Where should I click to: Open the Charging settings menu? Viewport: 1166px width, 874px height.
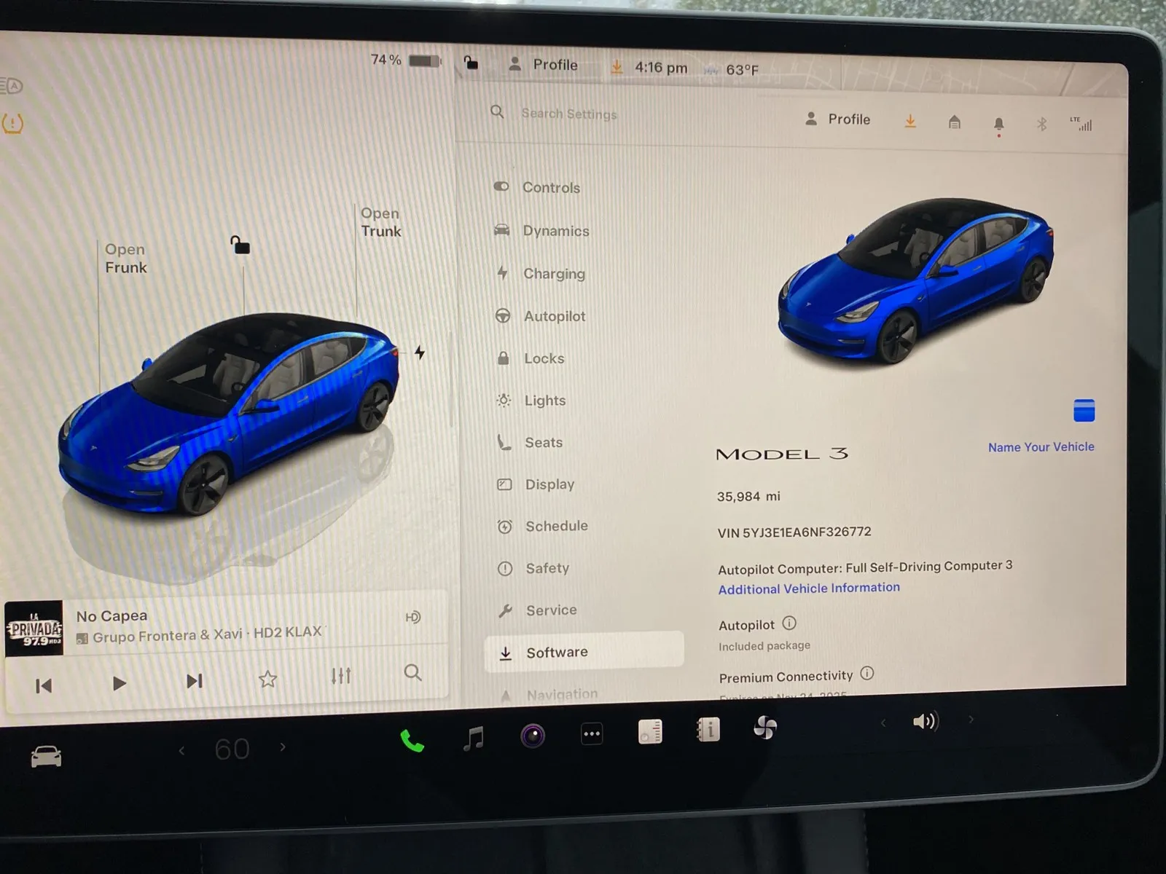[x=553, y=274]
